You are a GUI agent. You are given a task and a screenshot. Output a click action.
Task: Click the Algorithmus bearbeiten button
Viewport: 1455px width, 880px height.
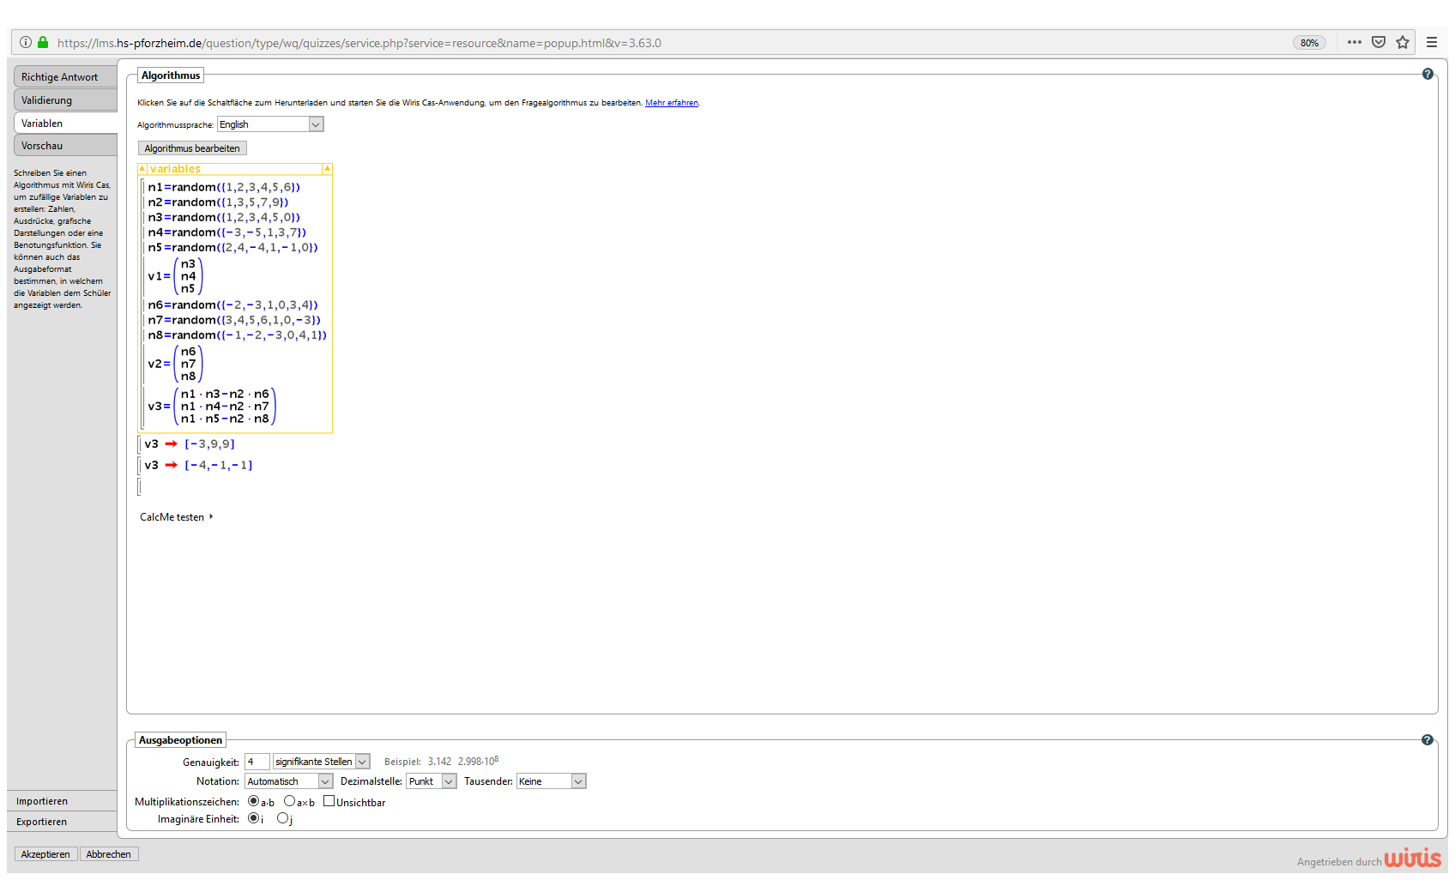[x=192, y=148]
